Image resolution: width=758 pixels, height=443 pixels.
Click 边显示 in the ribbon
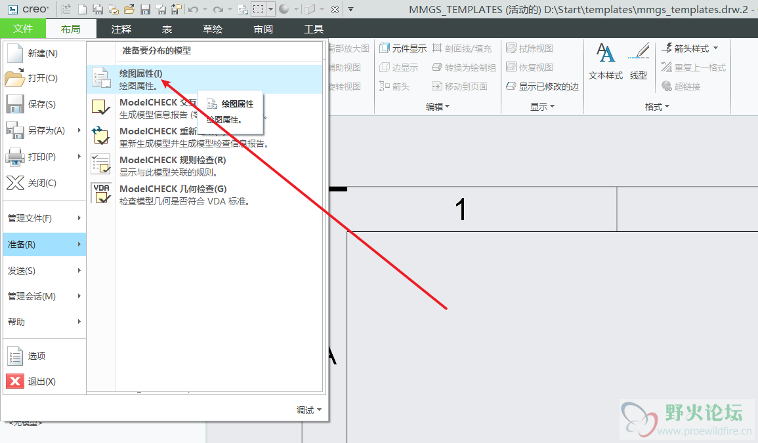click(399, 67)
